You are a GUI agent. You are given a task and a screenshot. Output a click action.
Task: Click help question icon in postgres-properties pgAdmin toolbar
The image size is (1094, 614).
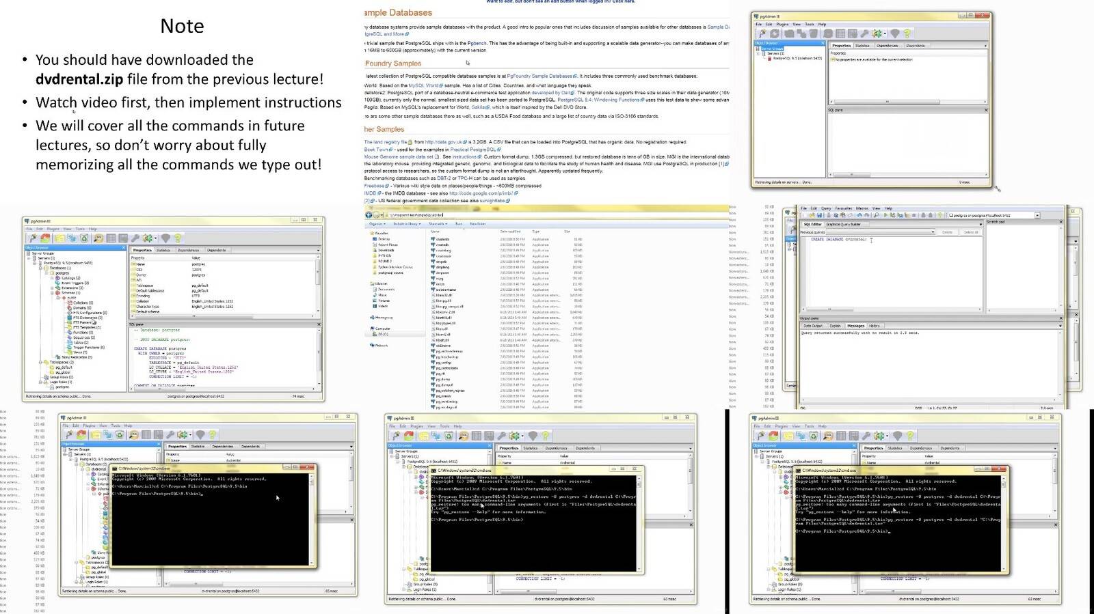tap(178, 238)
